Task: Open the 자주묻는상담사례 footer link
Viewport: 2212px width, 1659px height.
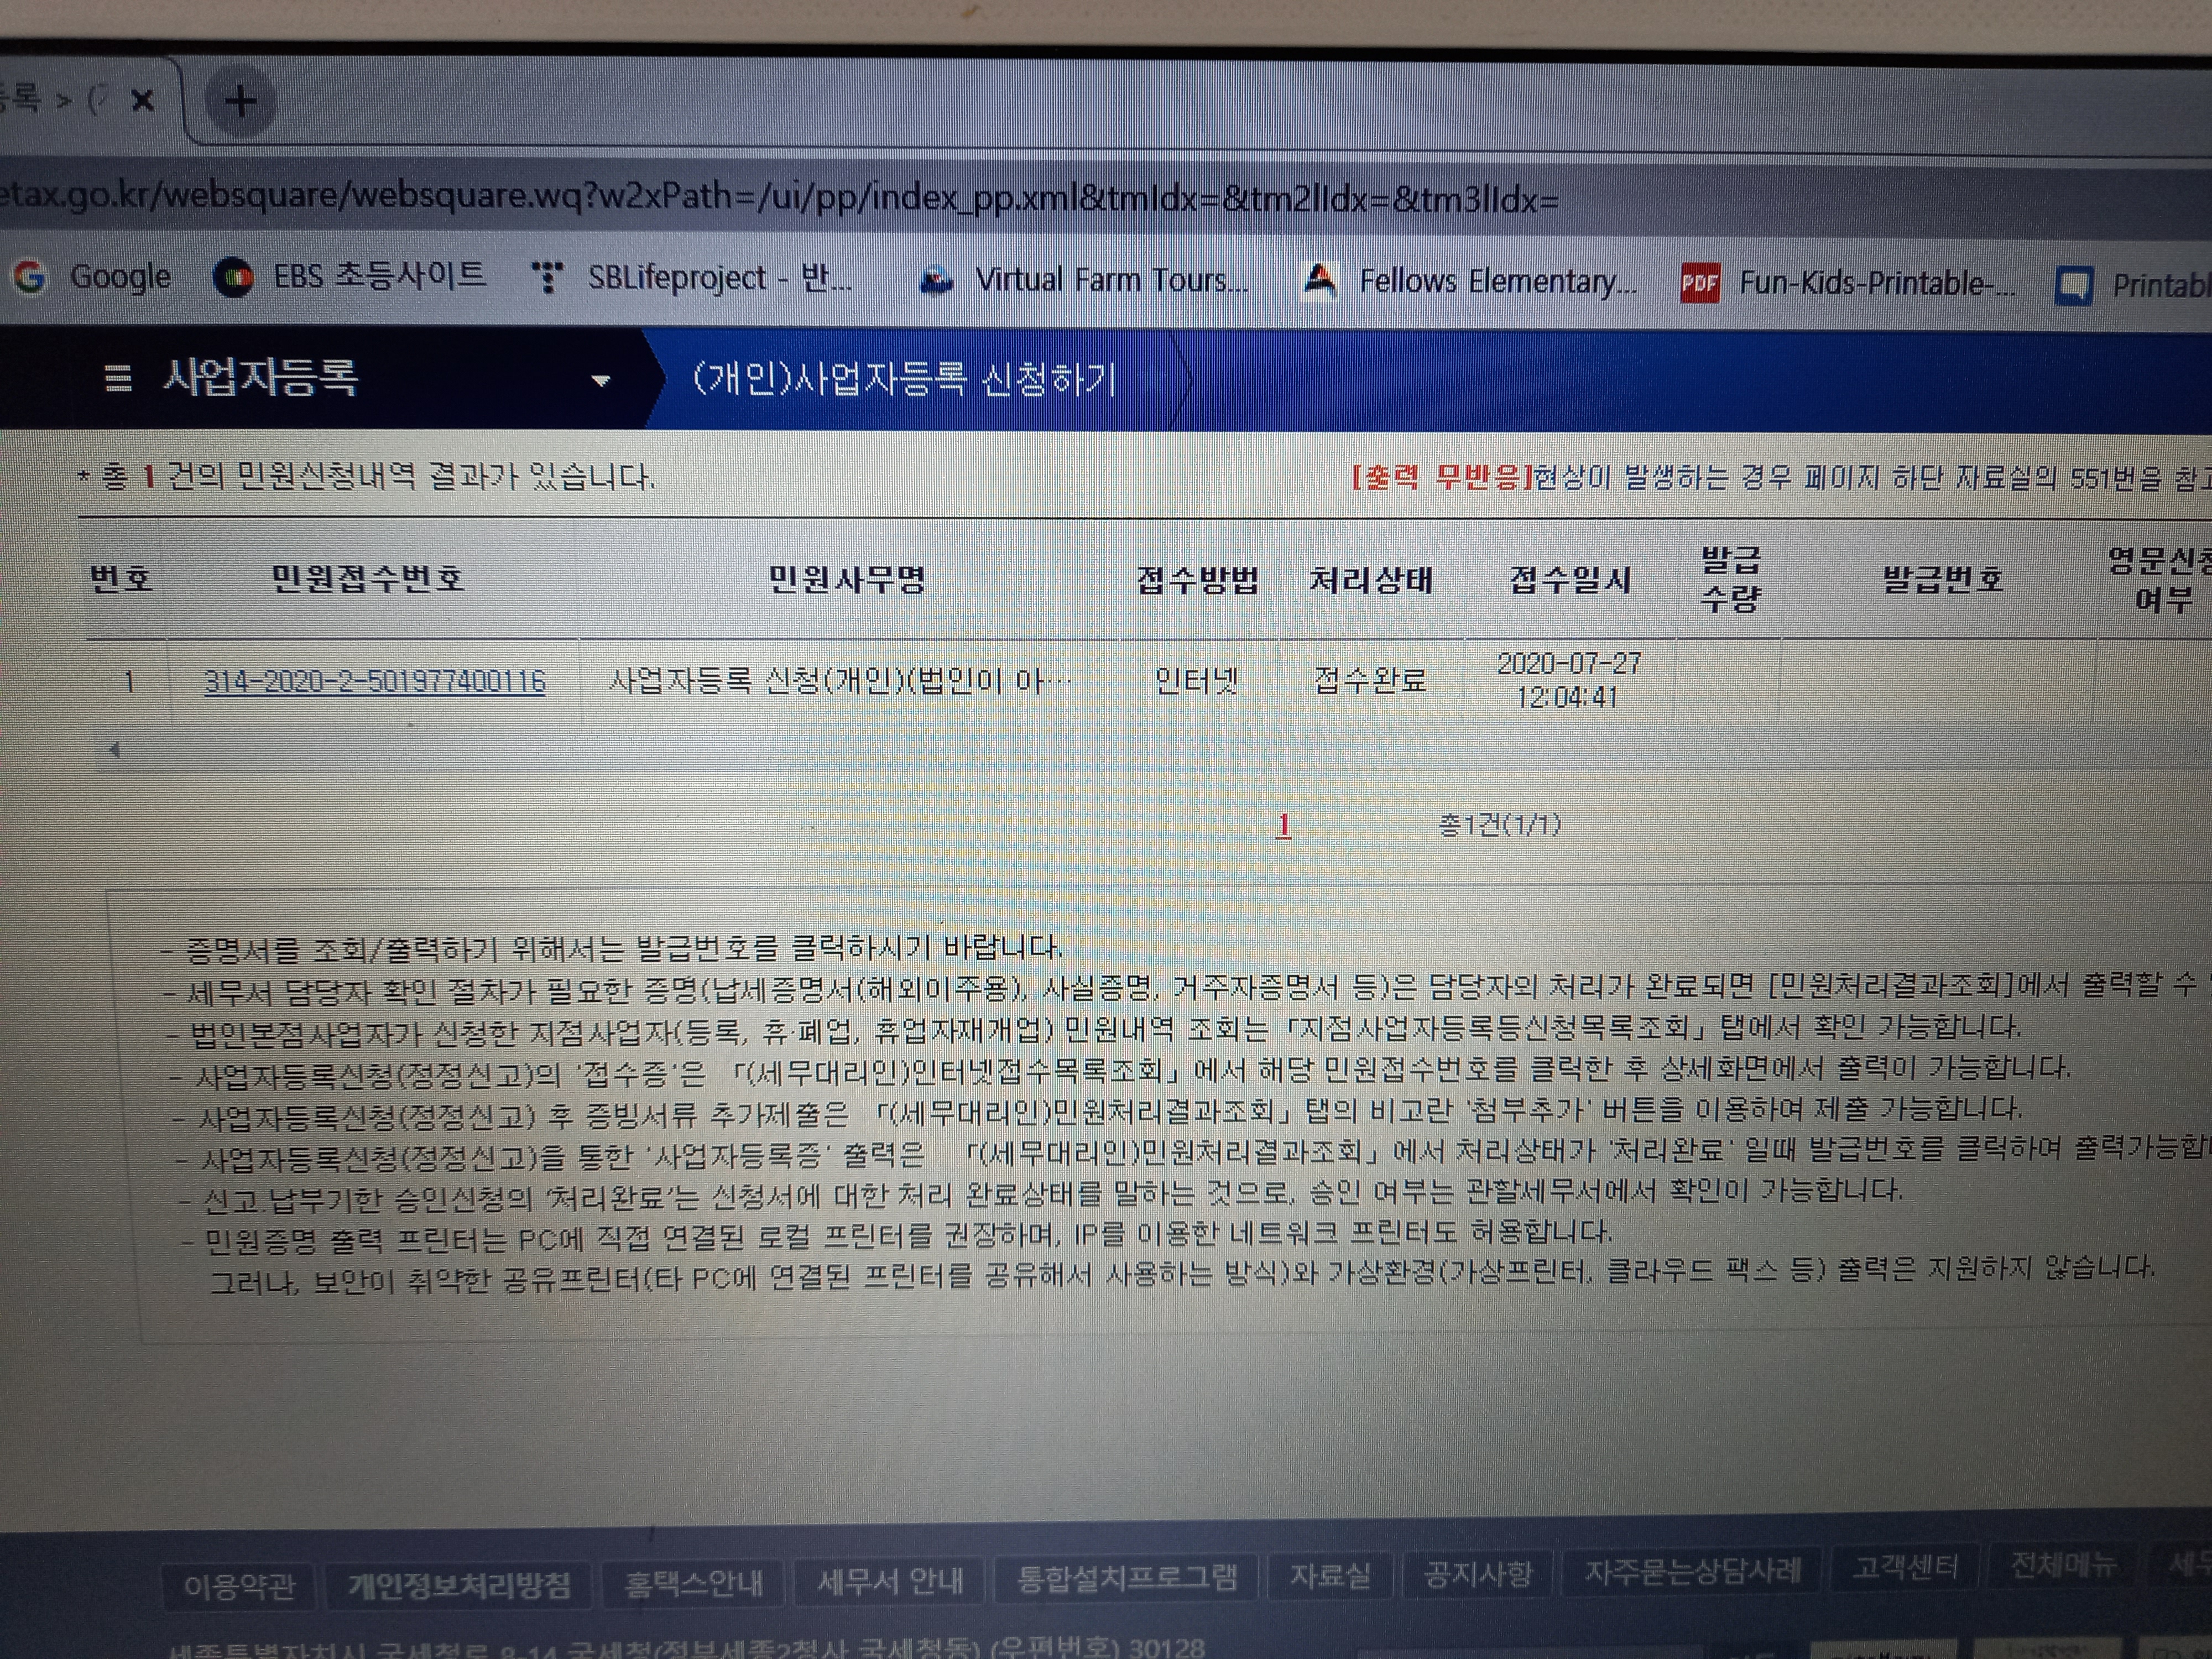Action: tap(1692, 1571)
